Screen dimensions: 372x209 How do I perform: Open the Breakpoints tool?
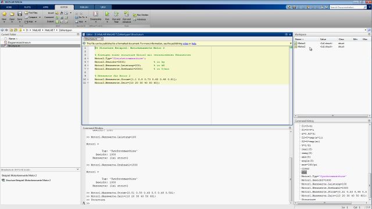click(x=95, y=14)
